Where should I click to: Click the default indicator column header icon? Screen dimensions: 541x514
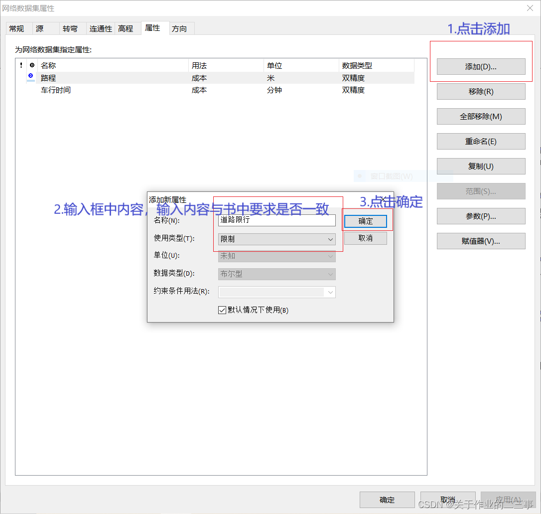(x=32, y=65)
